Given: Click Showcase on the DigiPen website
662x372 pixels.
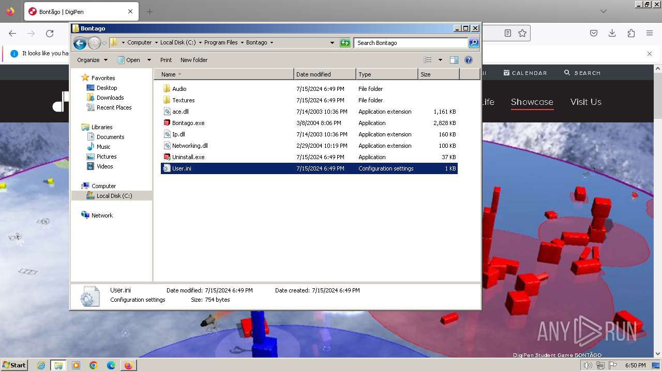Looking at the screenshot, I should [532, 102].
